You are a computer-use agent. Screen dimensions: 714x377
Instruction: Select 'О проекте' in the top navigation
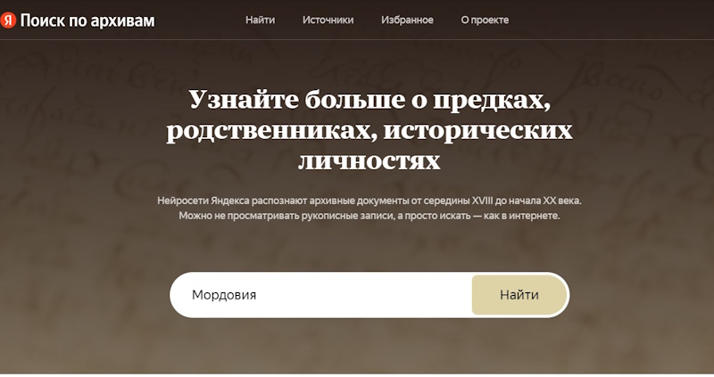(x=485, y=20)
